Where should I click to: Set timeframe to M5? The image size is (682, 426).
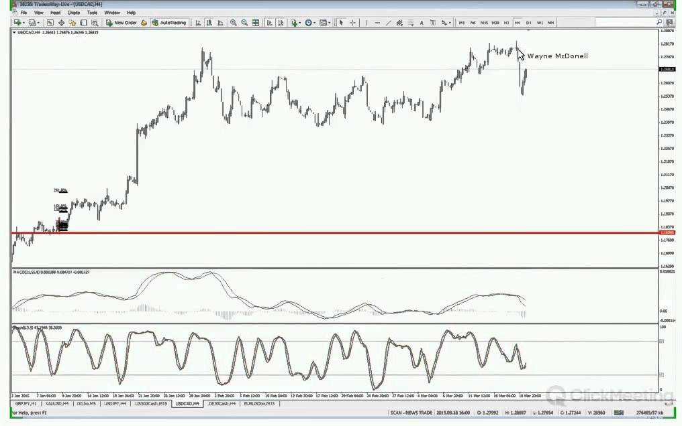click(x=473, y=23)
